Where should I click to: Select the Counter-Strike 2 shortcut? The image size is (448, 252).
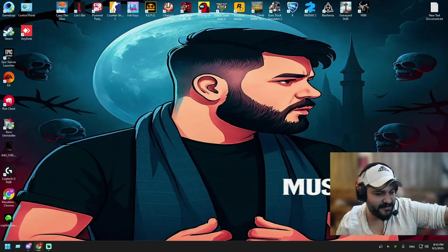click(x=115, y=11)
